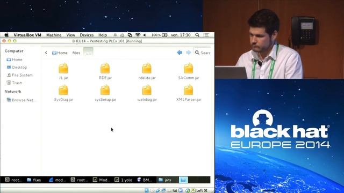Open the RDE.jar archive

coord(105,71)
